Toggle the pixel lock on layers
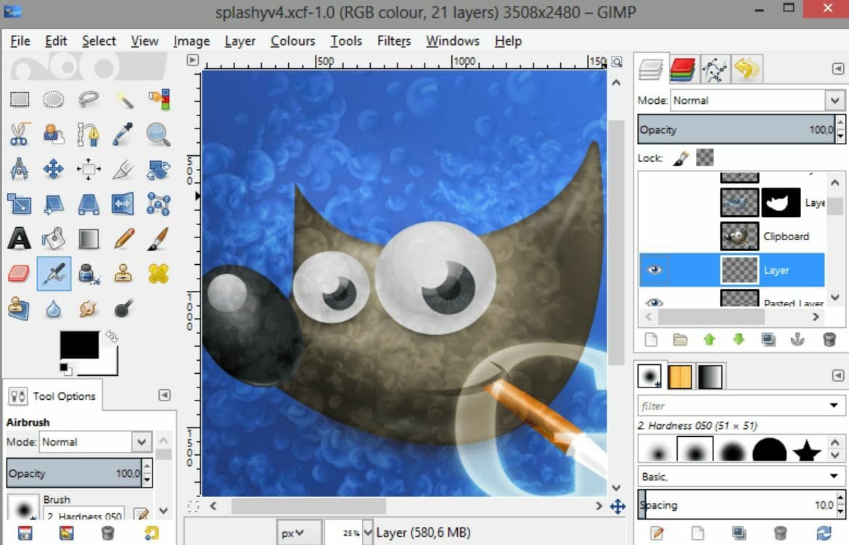The width and height of the screenshot is (849, 545). [680, 157]
